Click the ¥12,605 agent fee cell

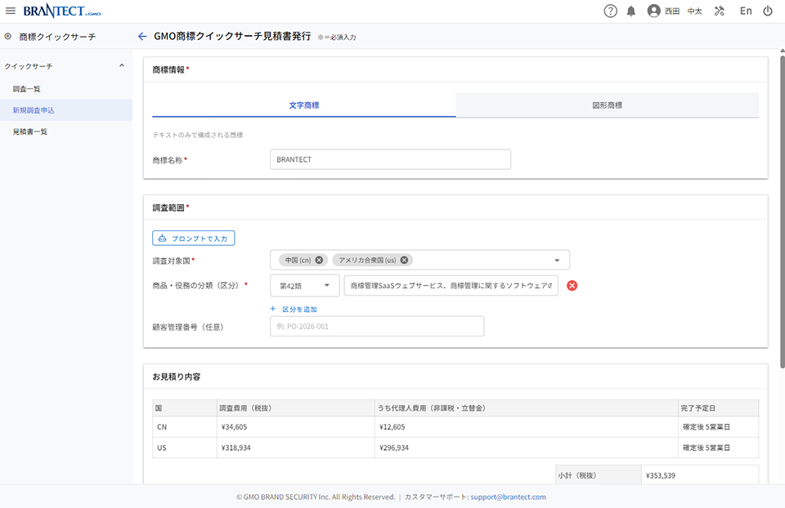(x=527, y=427)
